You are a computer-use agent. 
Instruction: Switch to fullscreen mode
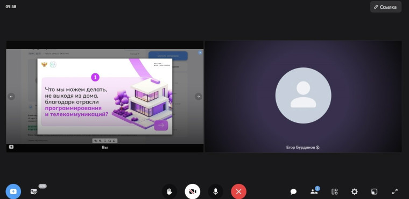(395, 191)
